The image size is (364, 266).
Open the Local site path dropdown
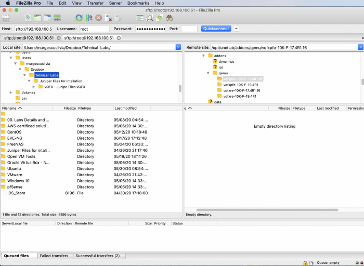[x=178, y=47]
